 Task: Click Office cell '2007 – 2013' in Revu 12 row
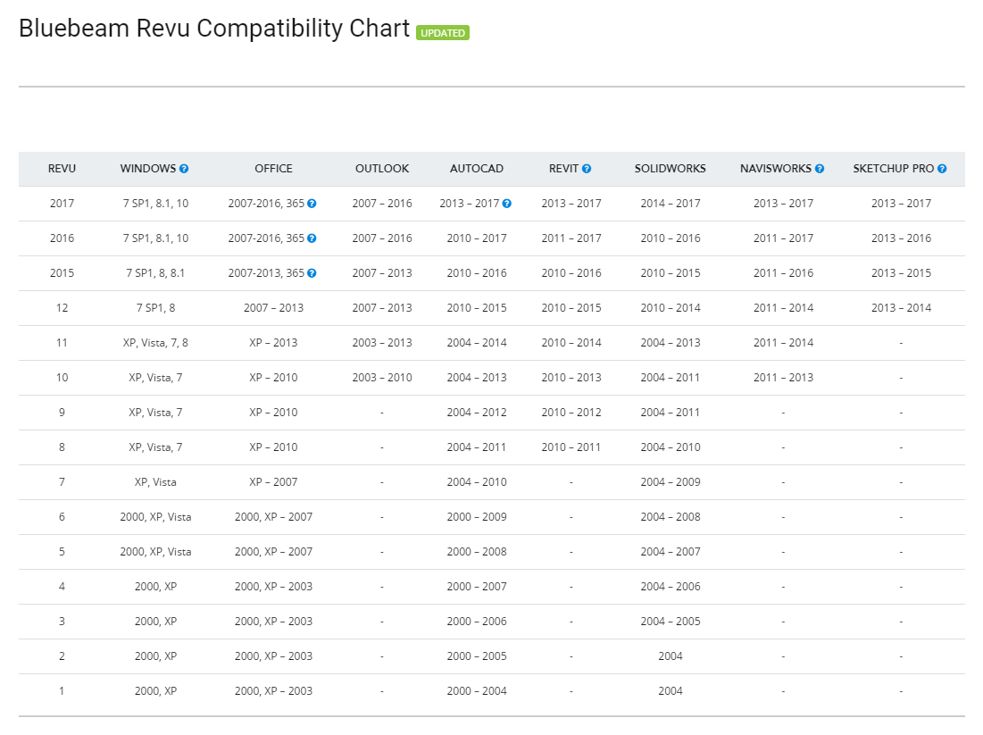(273, 308)
